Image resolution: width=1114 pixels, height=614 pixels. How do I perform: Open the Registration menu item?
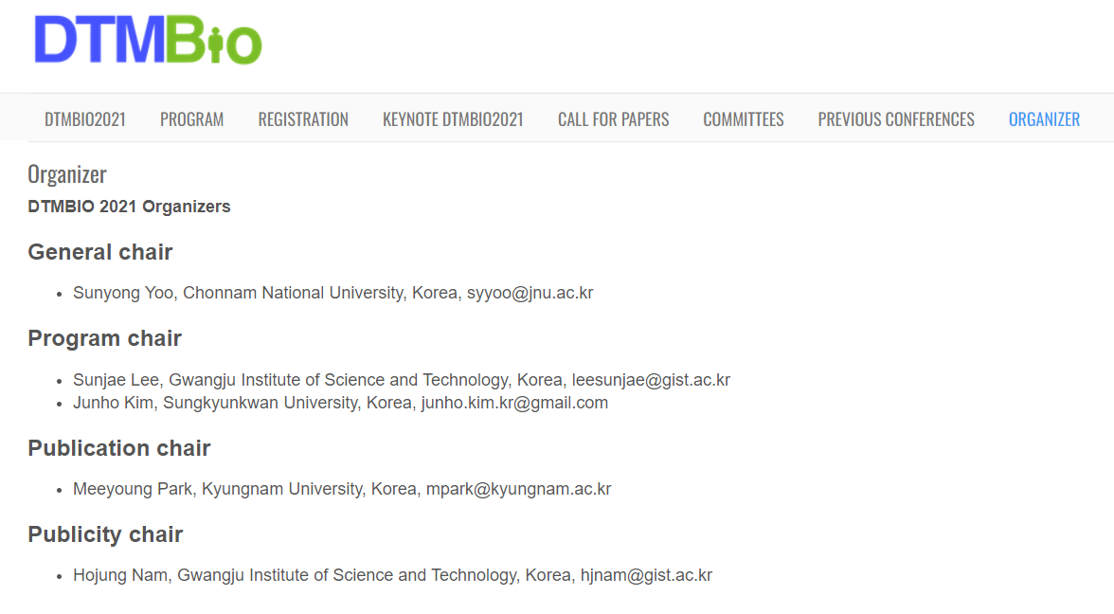tap(303, 118)
